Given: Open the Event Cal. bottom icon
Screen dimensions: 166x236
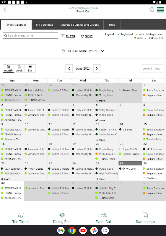Looking at the screenshot, I should 104,215.
